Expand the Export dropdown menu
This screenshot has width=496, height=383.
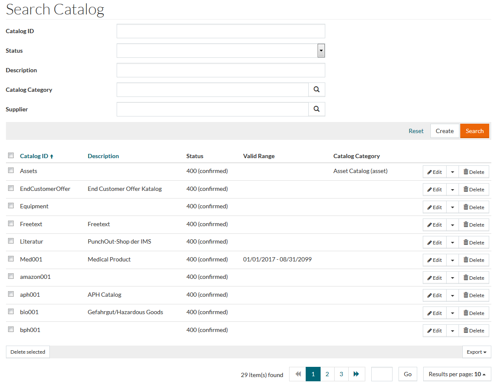pos(476,352)
